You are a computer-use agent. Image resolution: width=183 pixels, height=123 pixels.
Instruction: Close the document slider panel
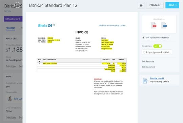(17, 5)
